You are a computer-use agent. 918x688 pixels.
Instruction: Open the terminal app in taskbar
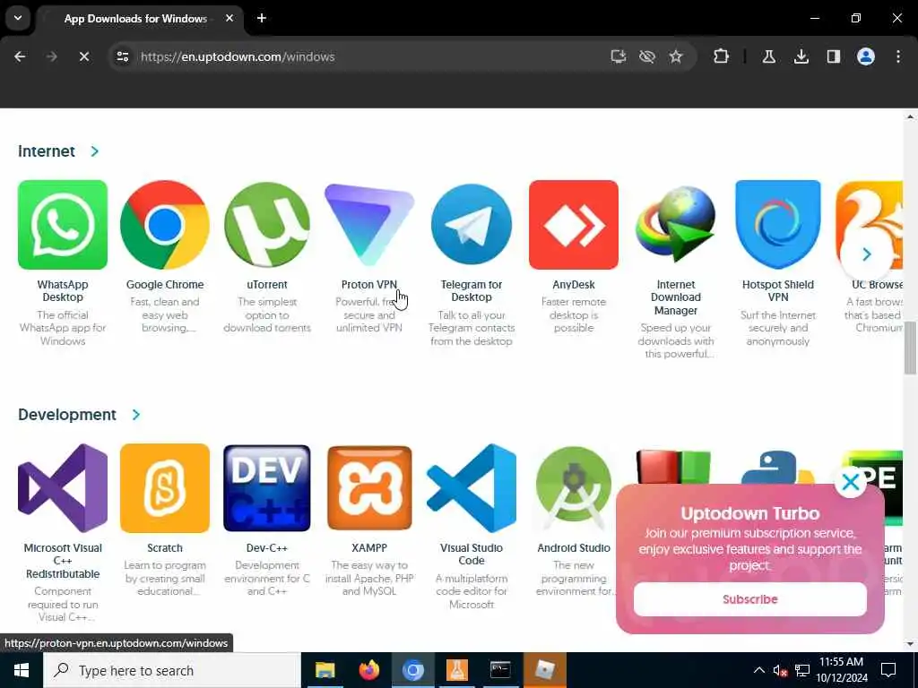pos(500,670)
